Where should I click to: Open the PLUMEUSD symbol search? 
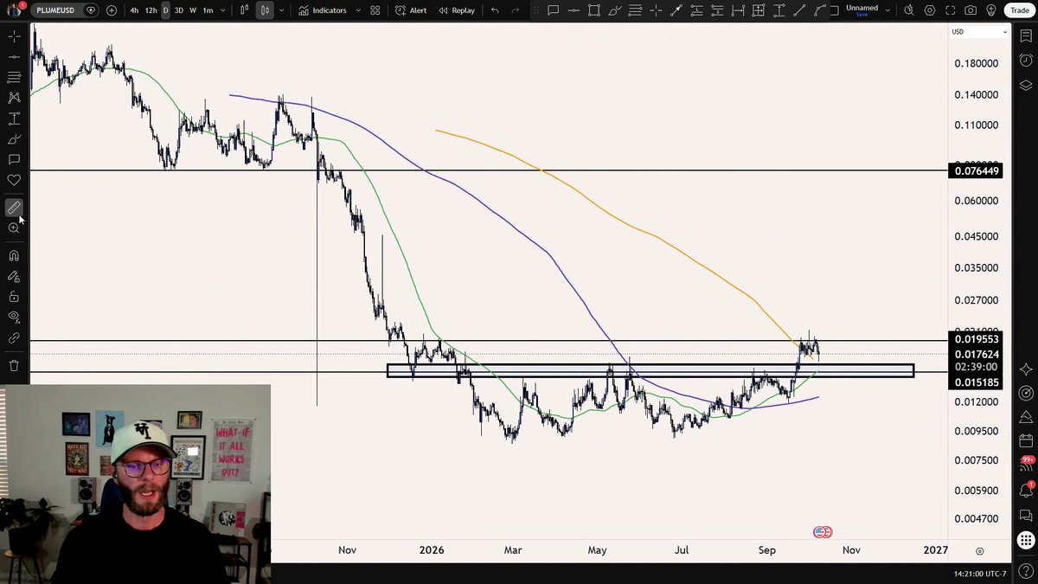tap(55, 10)
